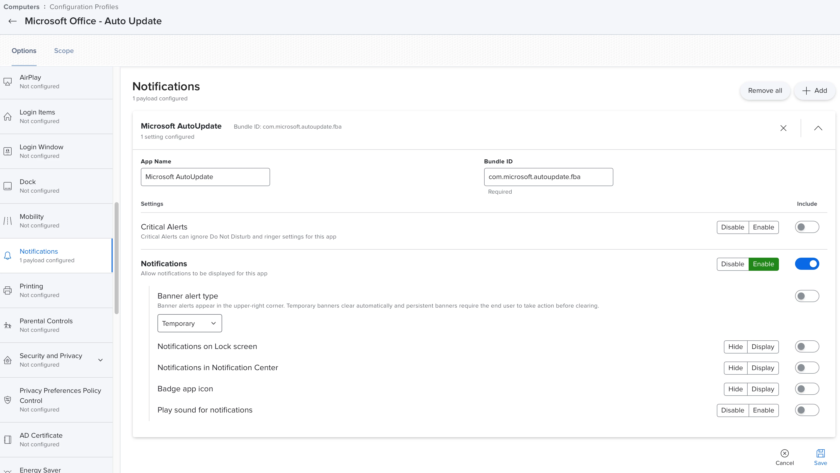Open the Temporary banner alert type dropdown
The width and height of the screenshot is (840, 473).
tap(190, 323)
